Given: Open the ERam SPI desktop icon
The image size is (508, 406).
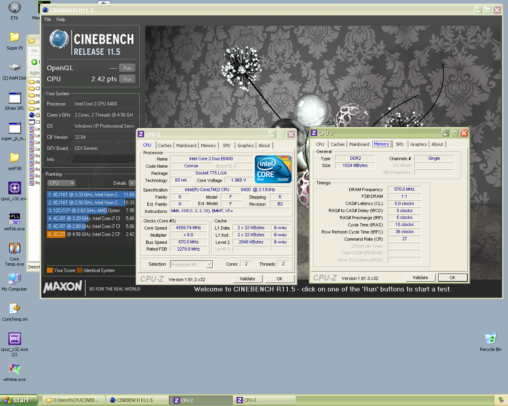Looking at the screenshot, I should coord(15,98).
